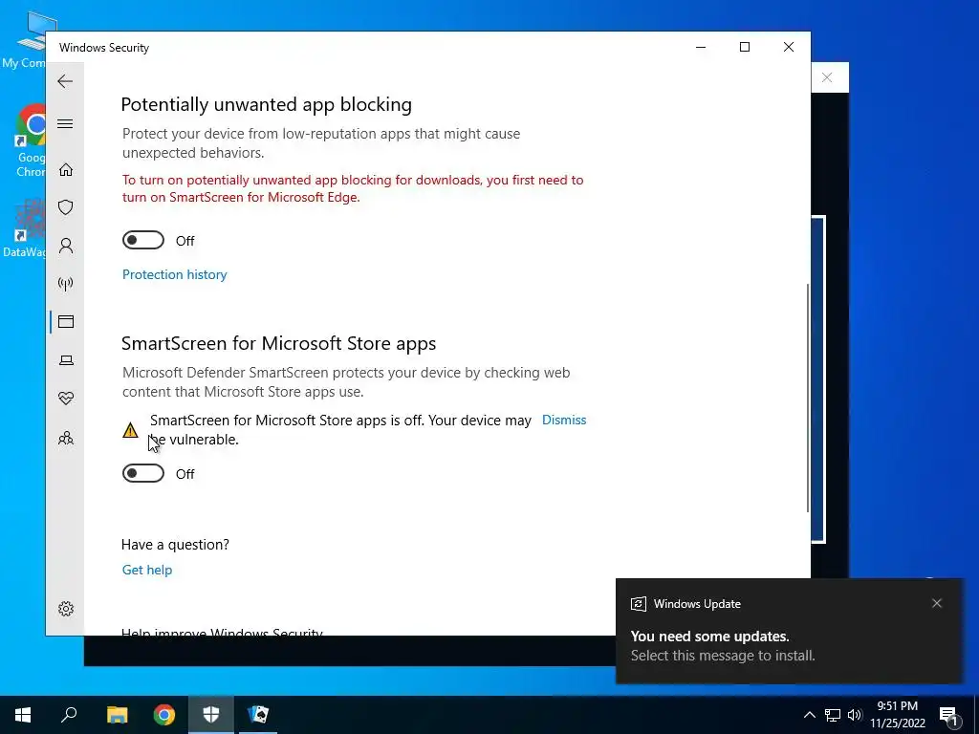The image size is (979, 734).
Task: Open Solitaire cards app in taskbar
Action: (258, 715)
